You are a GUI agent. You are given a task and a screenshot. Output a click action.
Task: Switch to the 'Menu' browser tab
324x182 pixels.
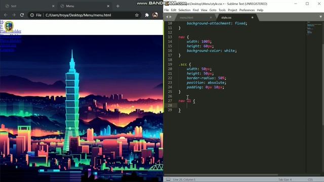click(85, 6)
